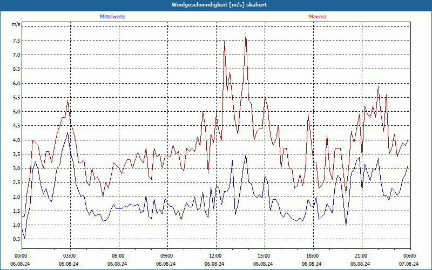
Task: Click the blue Mittelwerte legend label
Action: (112, 17)
